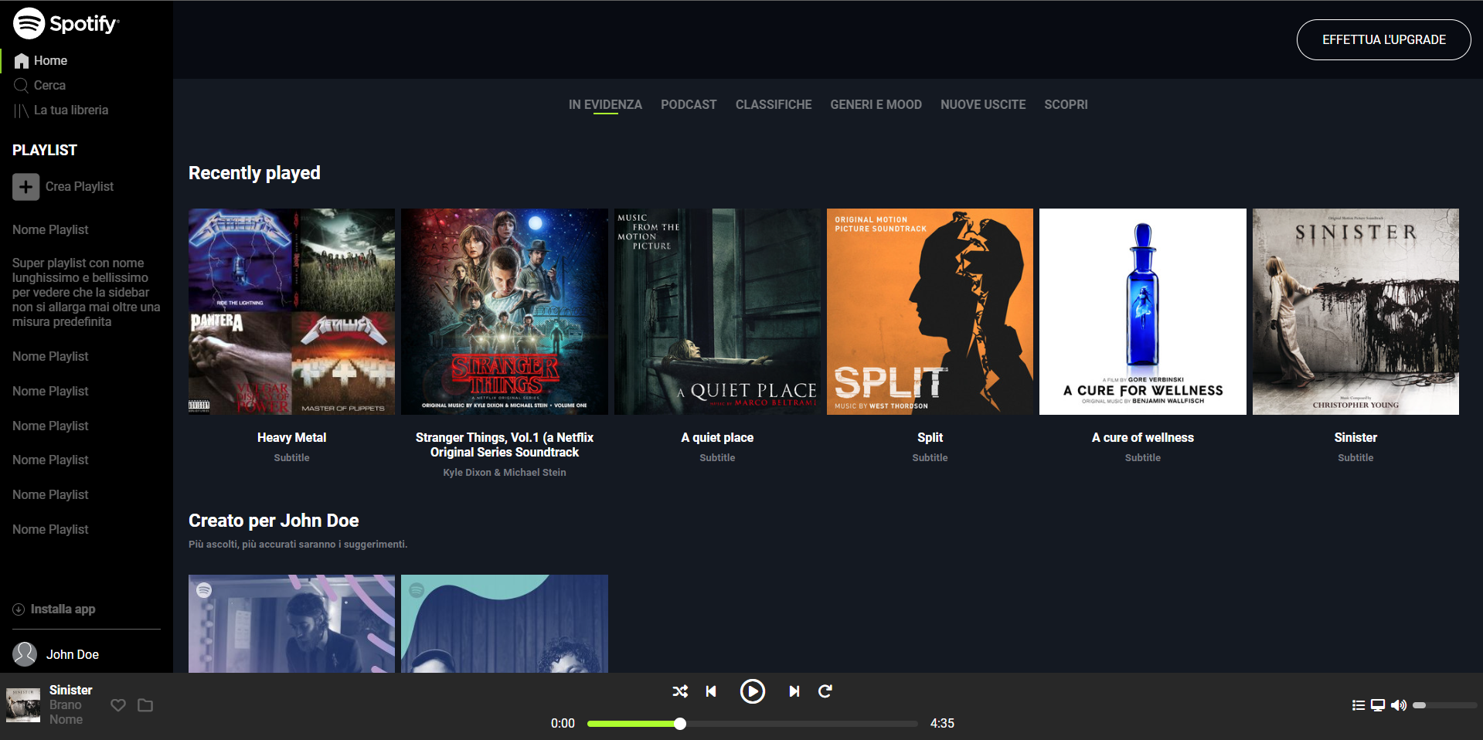Viewport: 1483px width, 740px height.
Task: Click the Installa app download icon
Action: (x=19, y=609)
